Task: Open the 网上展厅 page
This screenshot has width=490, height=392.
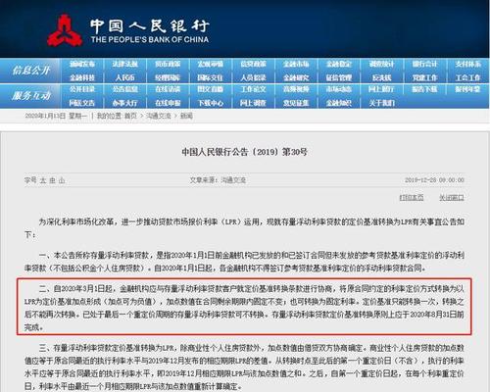Action: [x=381, y=89]
